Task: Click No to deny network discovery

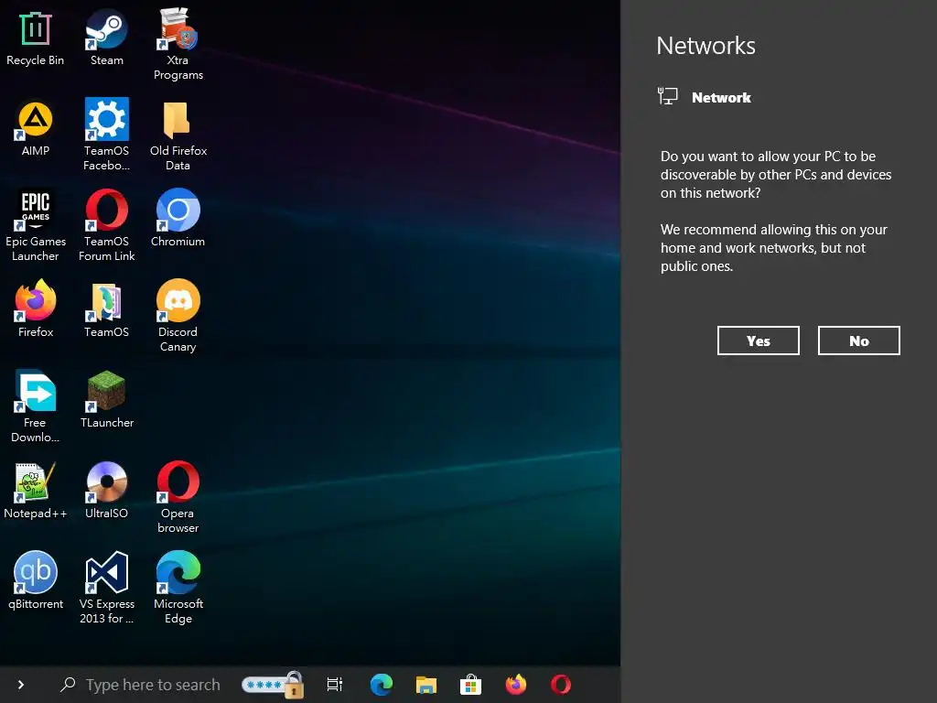Action: tap(858, 341)
